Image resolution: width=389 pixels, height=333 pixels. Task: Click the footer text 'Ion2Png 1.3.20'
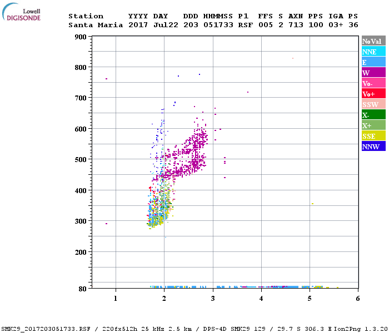coord(361,329)
